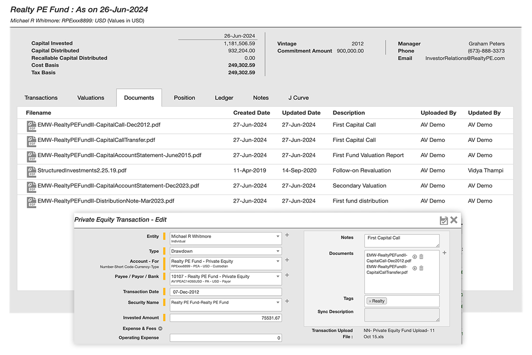
Task: Open the Security Name dropdown
Action: 278,302
